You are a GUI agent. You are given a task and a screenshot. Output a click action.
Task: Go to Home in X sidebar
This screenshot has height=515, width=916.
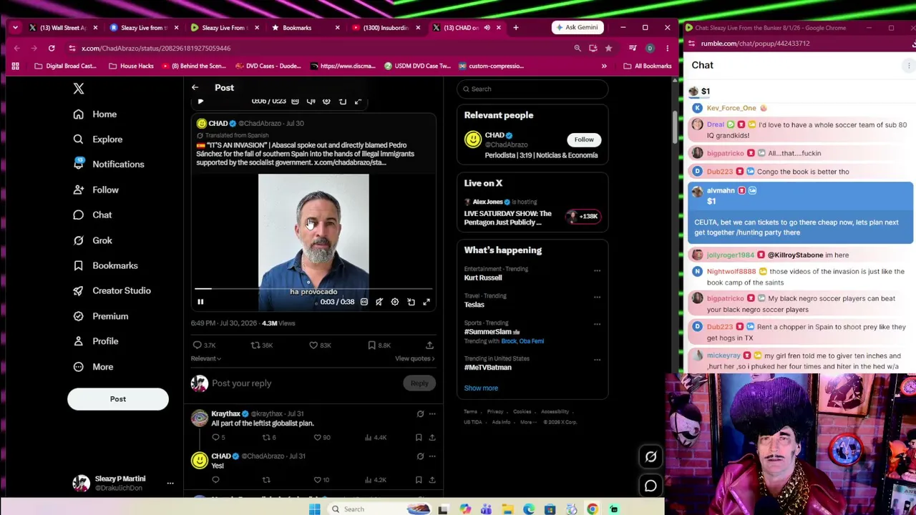(x=95, y=114)
